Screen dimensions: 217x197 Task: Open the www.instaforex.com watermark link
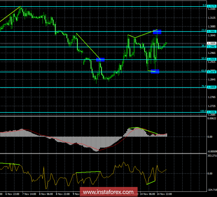point(108,191)
